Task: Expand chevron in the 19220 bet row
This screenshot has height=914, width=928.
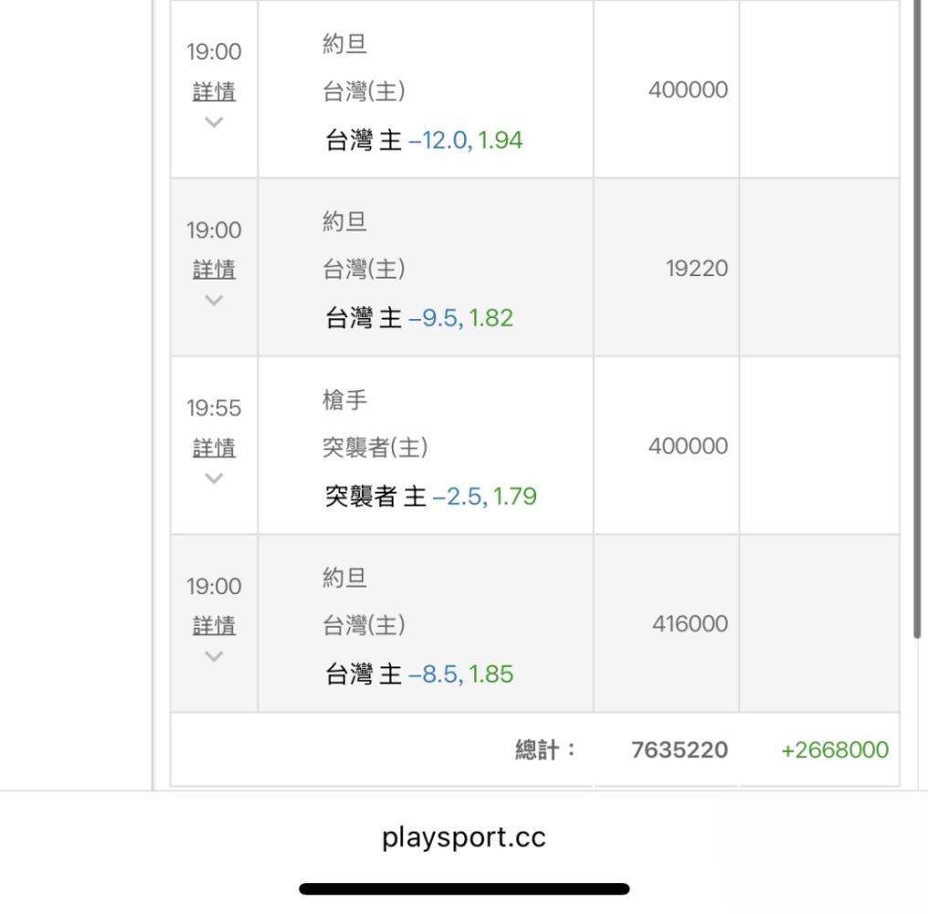Action: [x=214, y=301]
